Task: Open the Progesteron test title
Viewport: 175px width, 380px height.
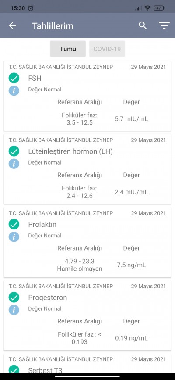Action: pyautogui.click(x=48, y=298)
